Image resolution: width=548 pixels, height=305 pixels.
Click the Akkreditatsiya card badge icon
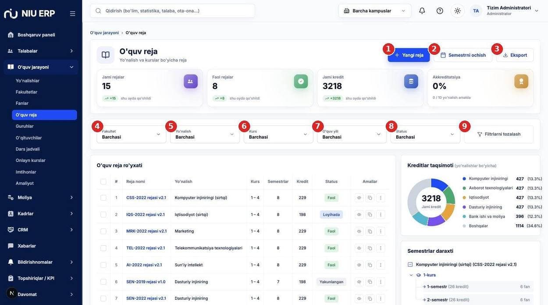[521, 81]
